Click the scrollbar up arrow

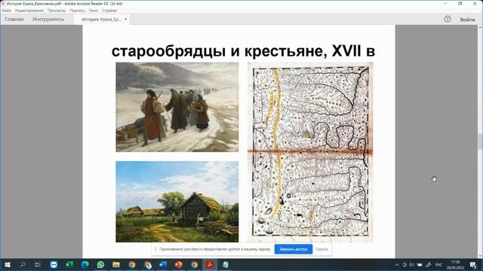click(480, 28)
